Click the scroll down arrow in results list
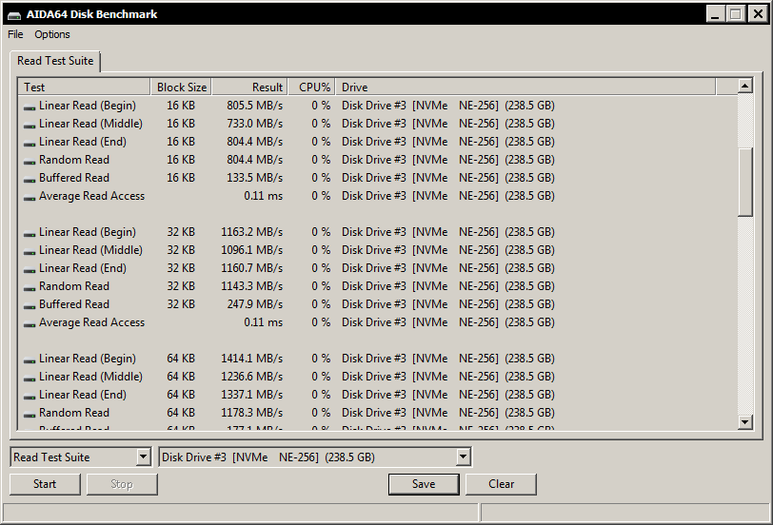This screenshot has height=525, width=773. 745,422
